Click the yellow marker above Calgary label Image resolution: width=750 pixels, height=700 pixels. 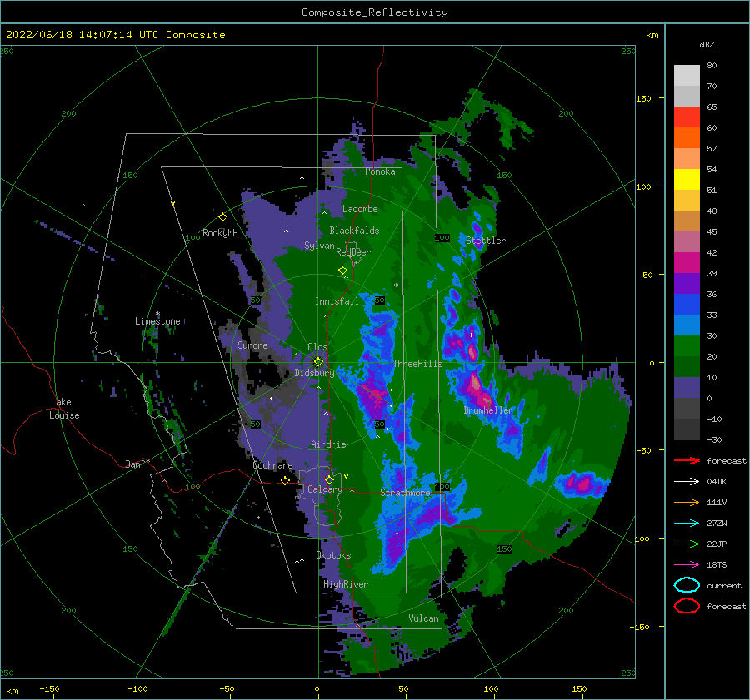click(x=329, y=479)
